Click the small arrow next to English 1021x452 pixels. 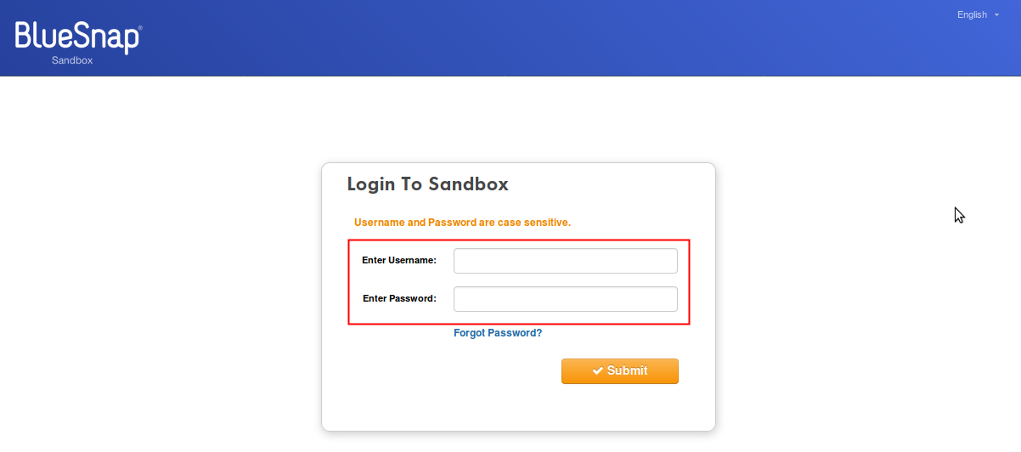coord(996,14)
